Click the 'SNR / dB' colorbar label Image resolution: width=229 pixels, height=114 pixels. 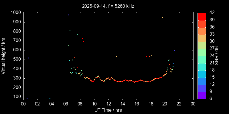click(x=216, y=56)
